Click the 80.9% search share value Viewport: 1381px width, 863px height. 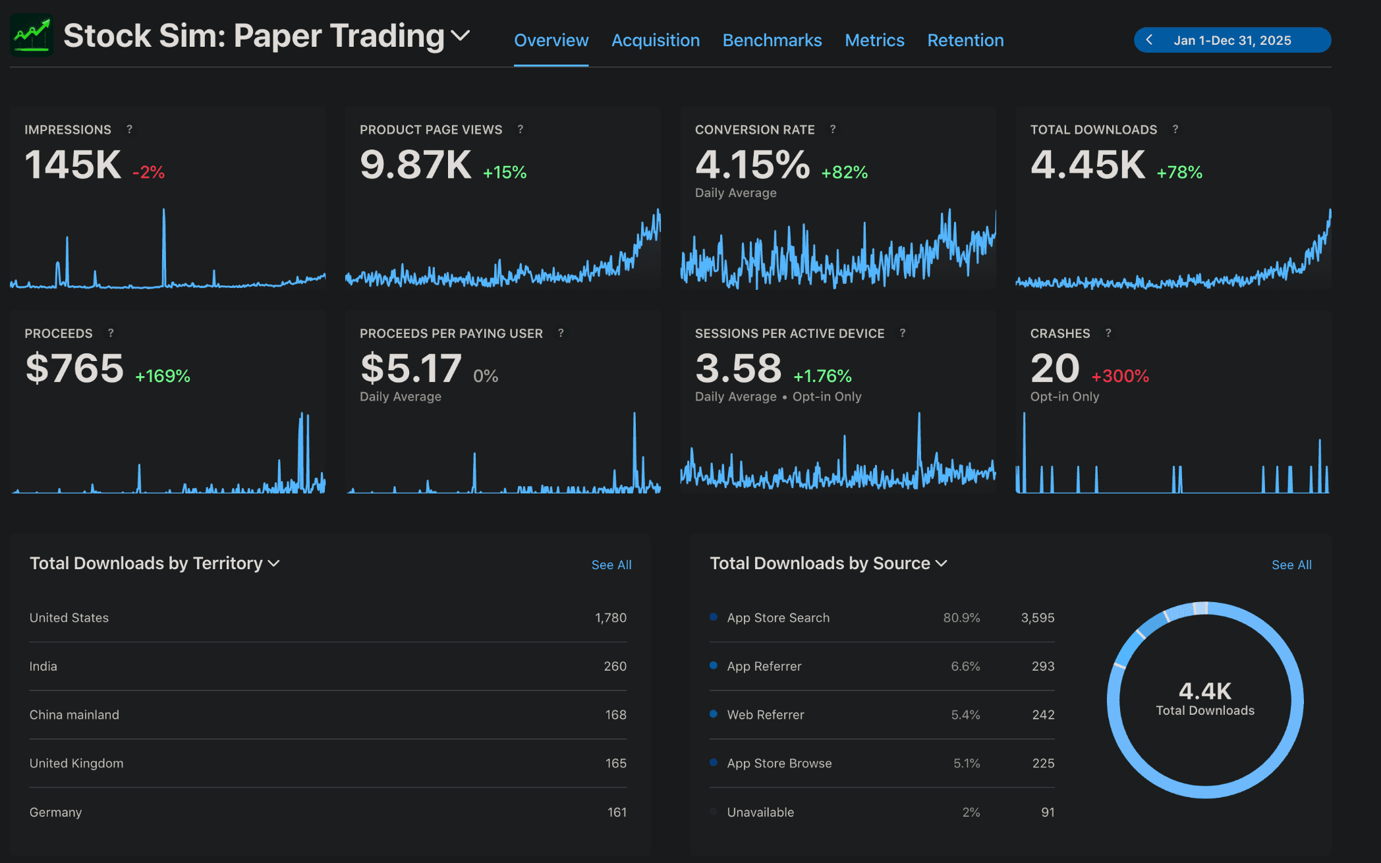coord(961,618)
